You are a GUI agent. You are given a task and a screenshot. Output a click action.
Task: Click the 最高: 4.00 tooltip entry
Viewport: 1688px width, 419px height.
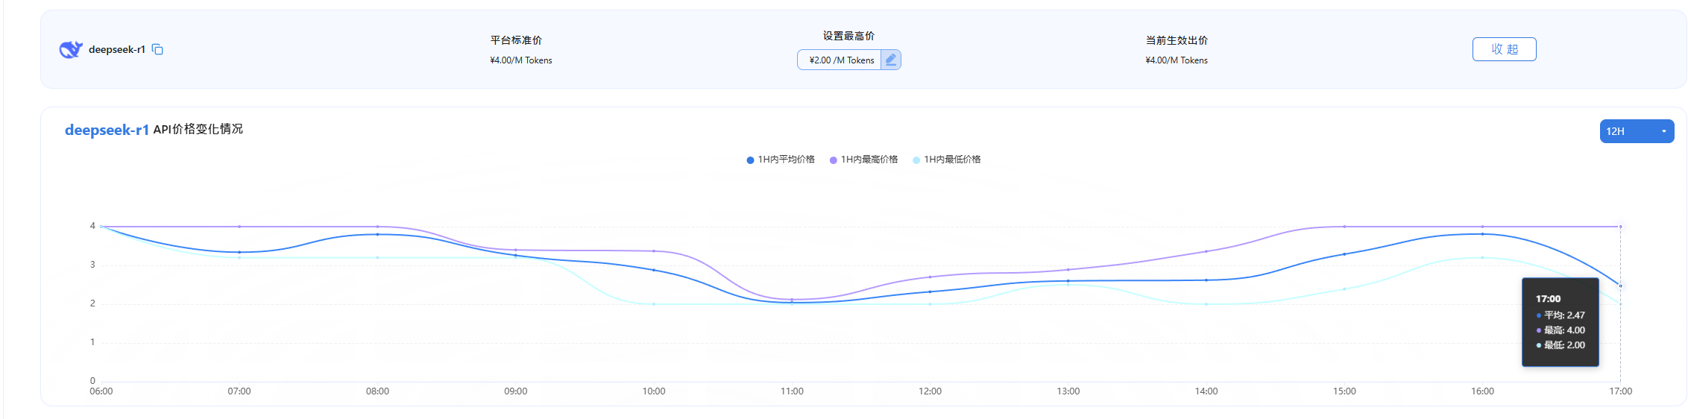1561,330
